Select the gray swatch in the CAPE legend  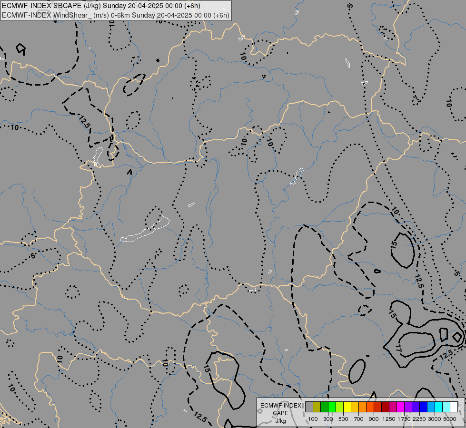pyautogui.click(x=309, y=407)
